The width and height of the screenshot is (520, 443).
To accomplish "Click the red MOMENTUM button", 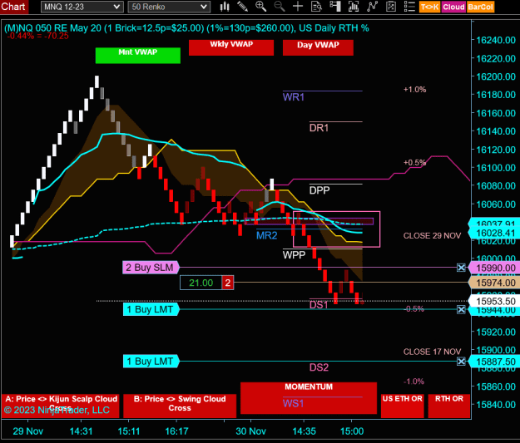I will [309, 398].
